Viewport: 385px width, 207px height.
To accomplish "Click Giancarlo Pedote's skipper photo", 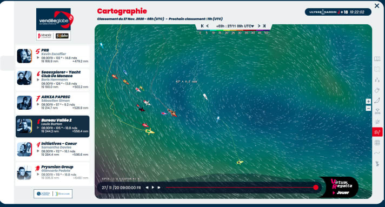I will click(24, 172).
